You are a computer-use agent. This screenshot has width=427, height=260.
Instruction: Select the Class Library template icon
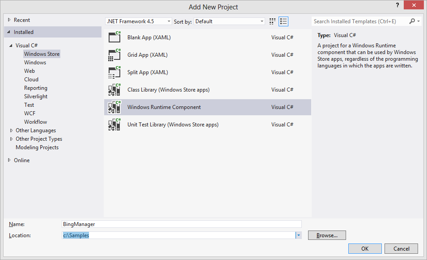pyautogui.click(x=114, y=90)
